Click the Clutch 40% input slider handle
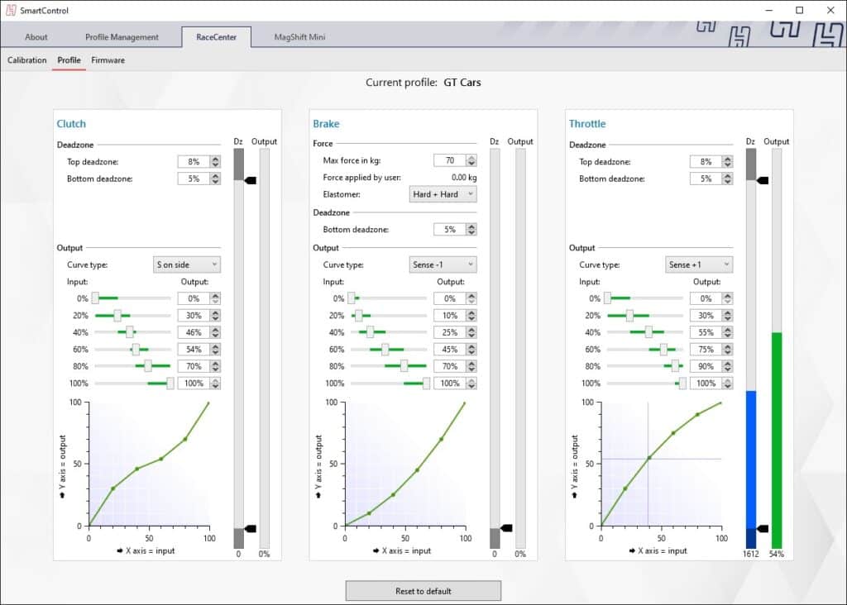The height and width of the screenshot is (605, 847). pyautogui.click(x=130, y=332)
